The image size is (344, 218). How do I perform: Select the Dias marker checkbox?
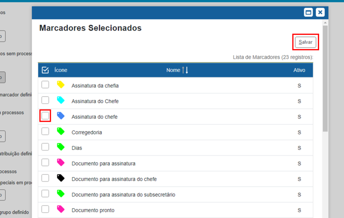click(x=45, y=147)
